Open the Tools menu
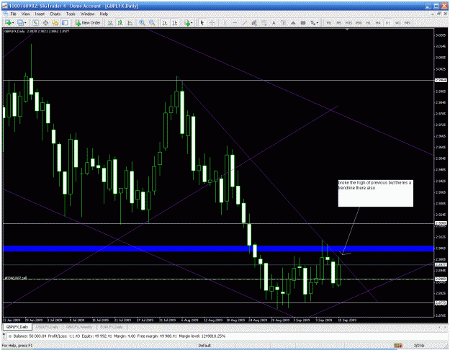450x350 pixels. (71, 14)
